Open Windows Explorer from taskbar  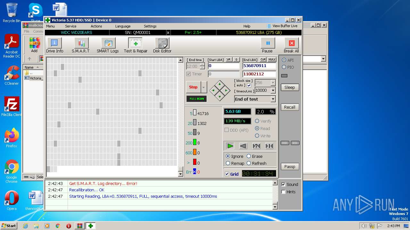[x=36, y=226]
